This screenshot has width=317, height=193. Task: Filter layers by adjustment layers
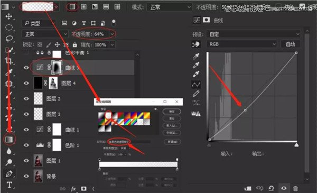74,23
